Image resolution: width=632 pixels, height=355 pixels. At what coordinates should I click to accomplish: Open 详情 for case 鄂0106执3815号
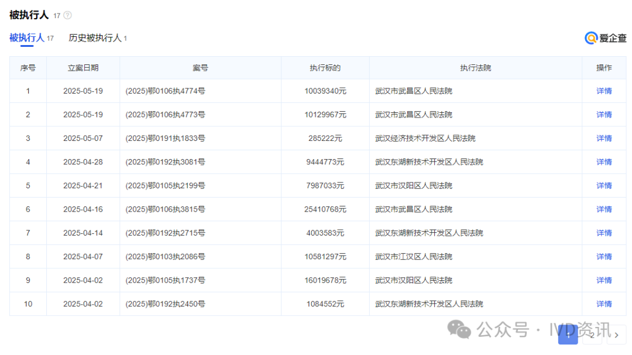pyautogui.click(x=604, y=209)
